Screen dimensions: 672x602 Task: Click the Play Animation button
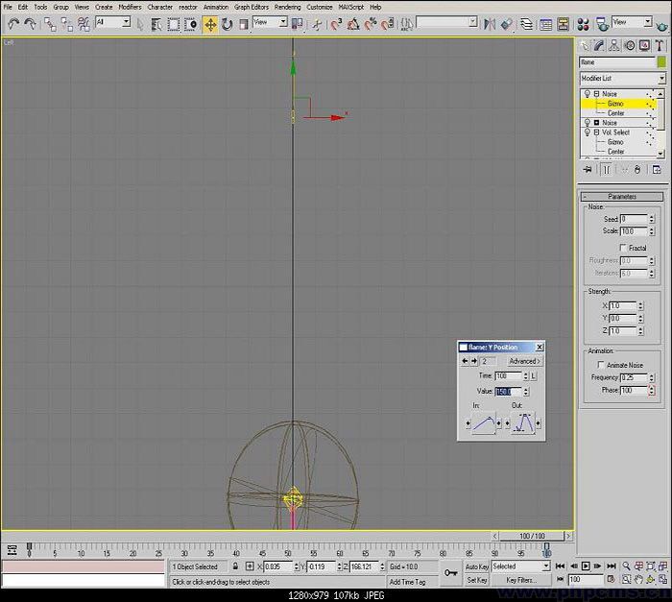click(x=586, y=566)
